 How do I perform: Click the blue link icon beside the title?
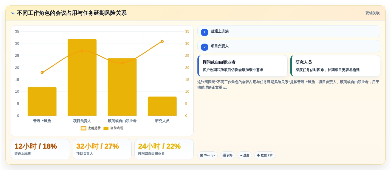[x=13, y=13]
